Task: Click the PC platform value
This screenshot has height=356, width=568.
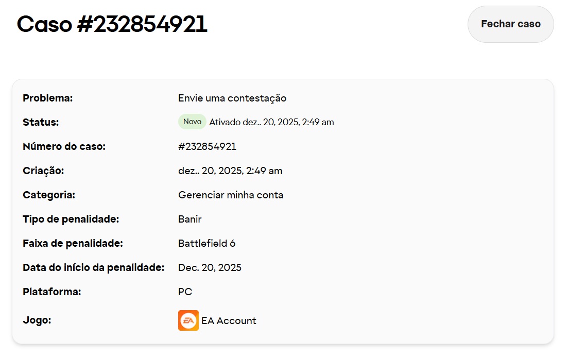Action: tap(185, 292)
